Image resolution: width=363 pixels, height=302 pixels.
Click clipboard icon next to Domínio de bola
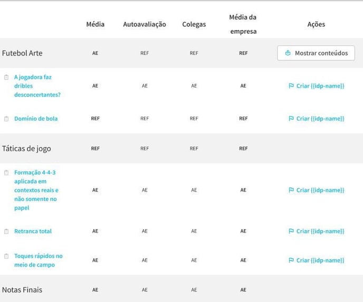(6, 119)
